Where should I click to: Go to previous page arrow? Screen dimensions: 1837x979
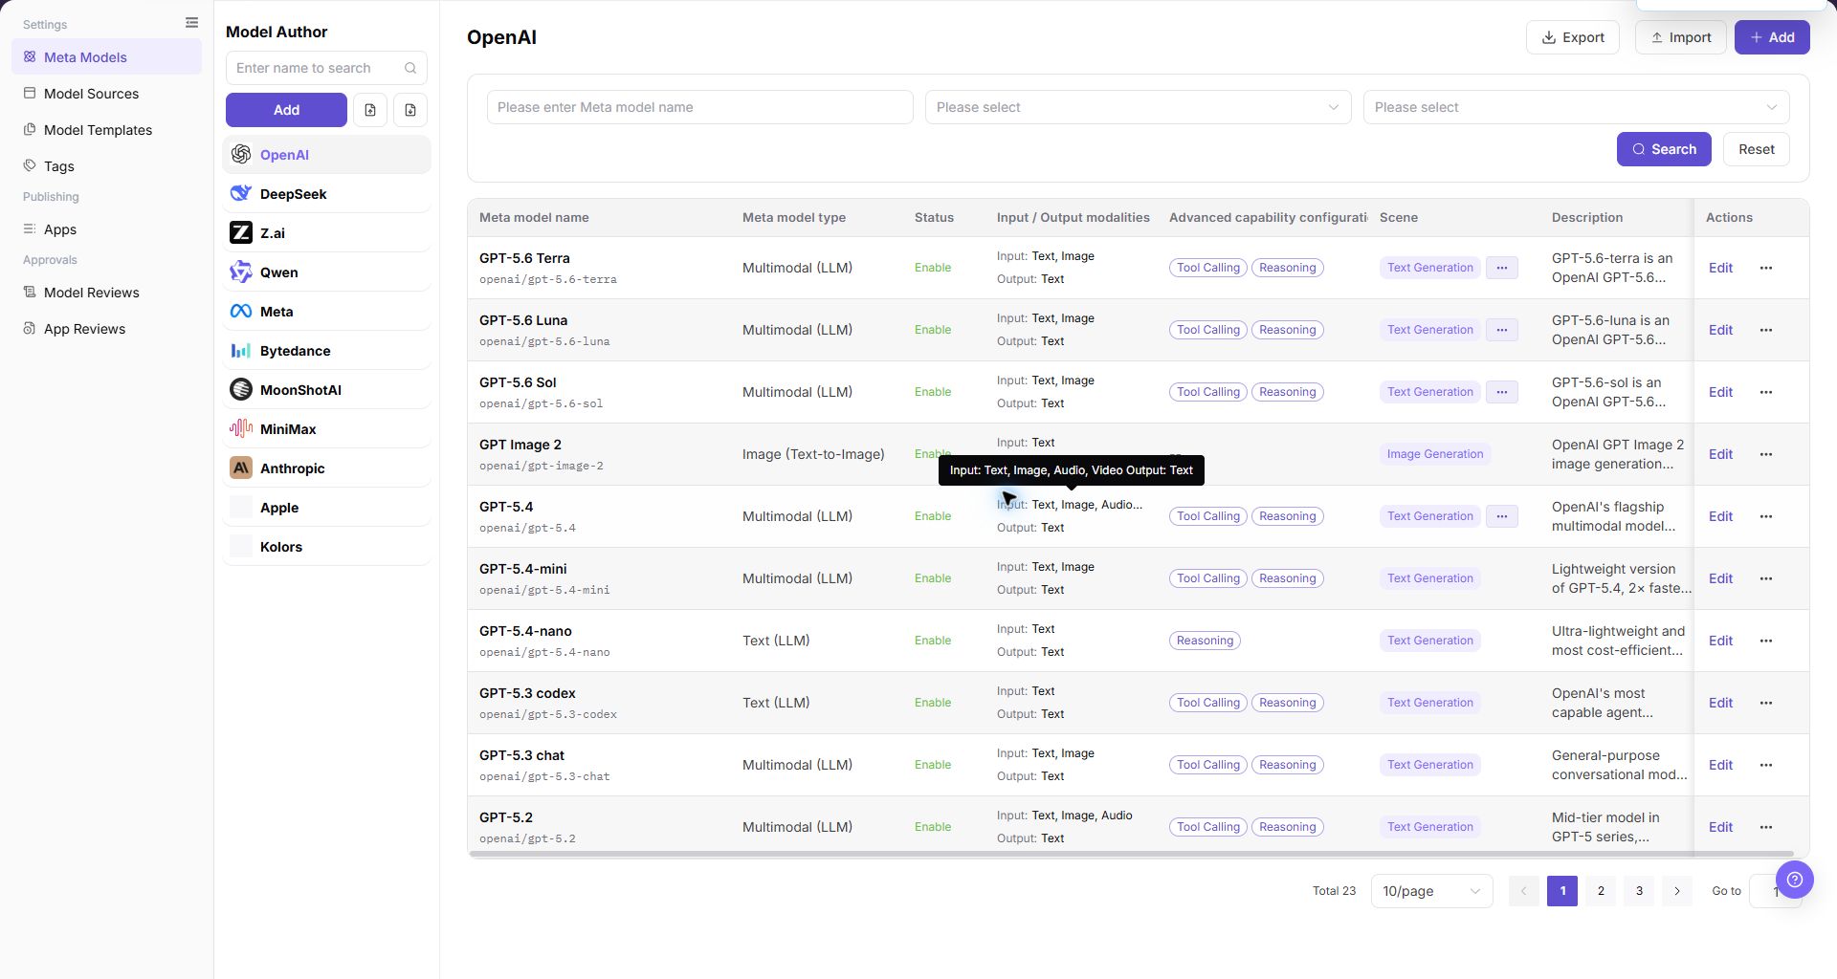1524,891
